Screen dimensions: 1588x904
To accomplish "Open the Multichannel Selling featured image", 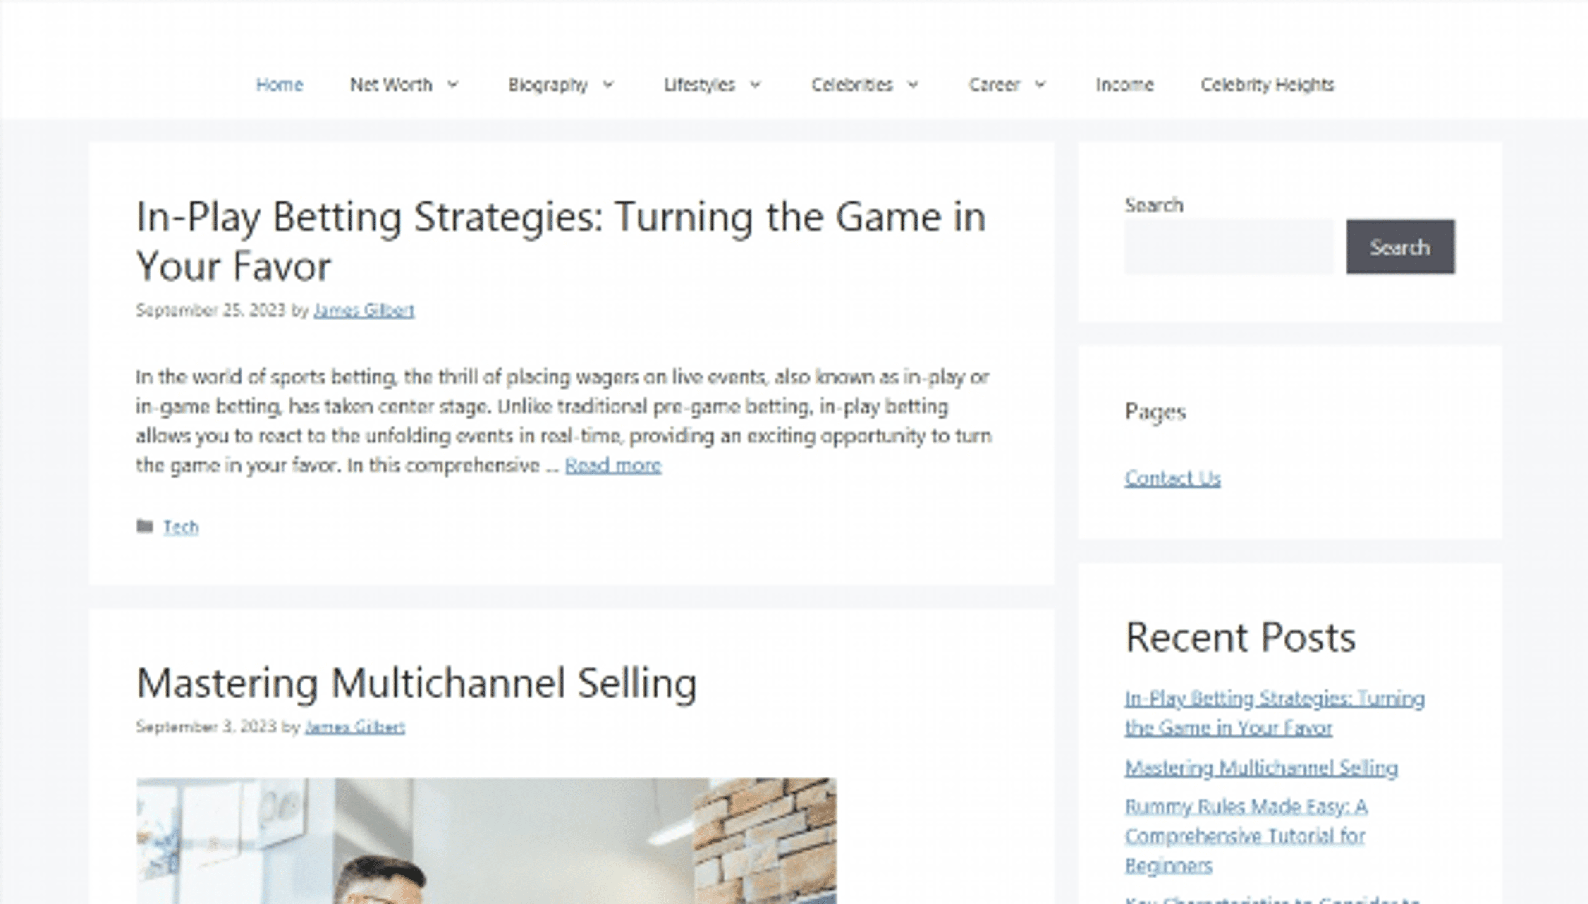I will 486,840.
